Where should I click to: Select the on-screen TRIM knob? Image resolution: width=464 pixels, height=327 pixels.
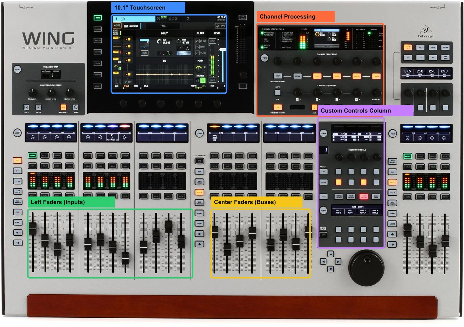pos(179,41)
